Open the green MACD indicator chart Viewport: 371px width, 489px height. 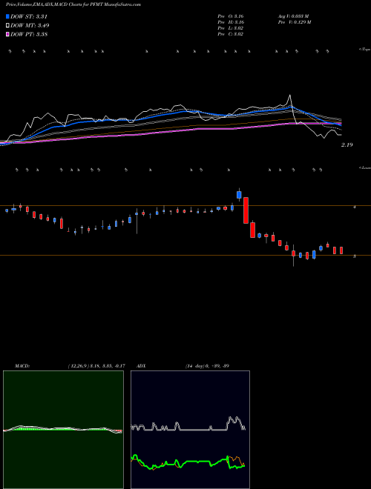pos(63,430)
